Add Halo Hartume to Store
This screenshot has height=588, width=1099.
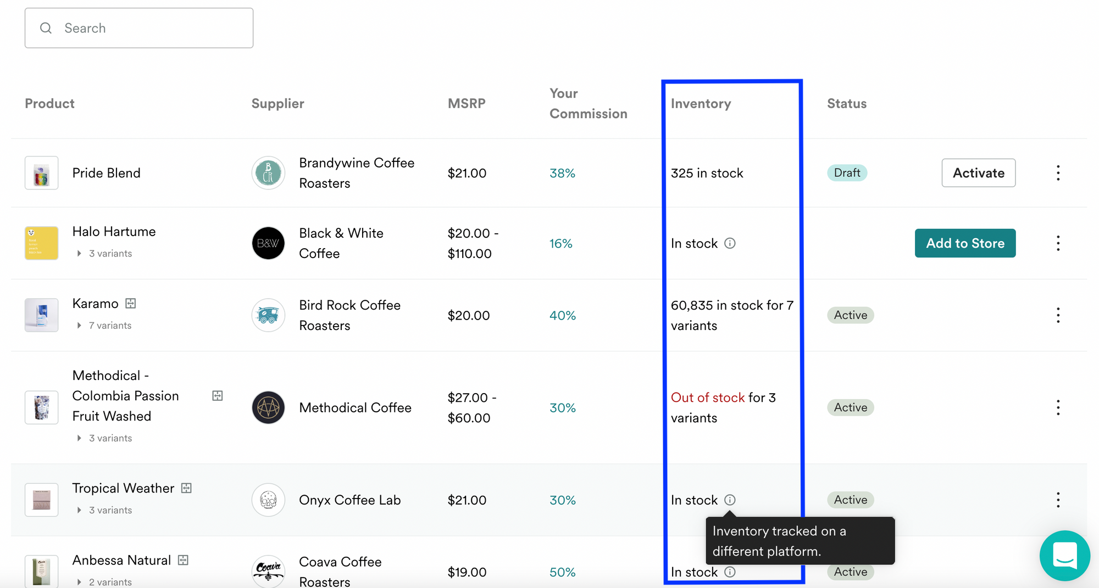[x=965, y=243]
